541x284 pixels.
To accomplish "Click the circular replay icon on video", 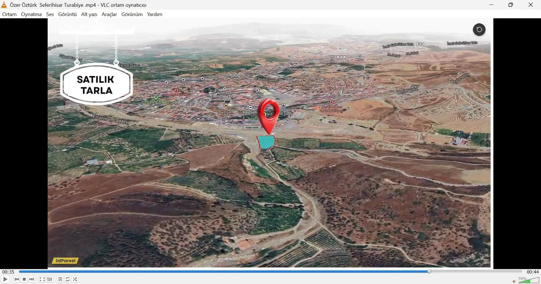I will point(479,29).
